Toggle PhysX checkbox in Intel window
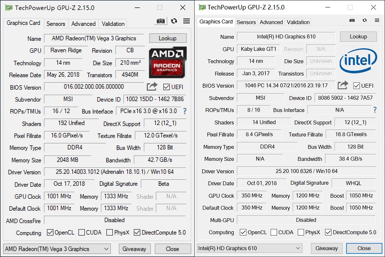This screenshot has height=257, width=385. 301,232
